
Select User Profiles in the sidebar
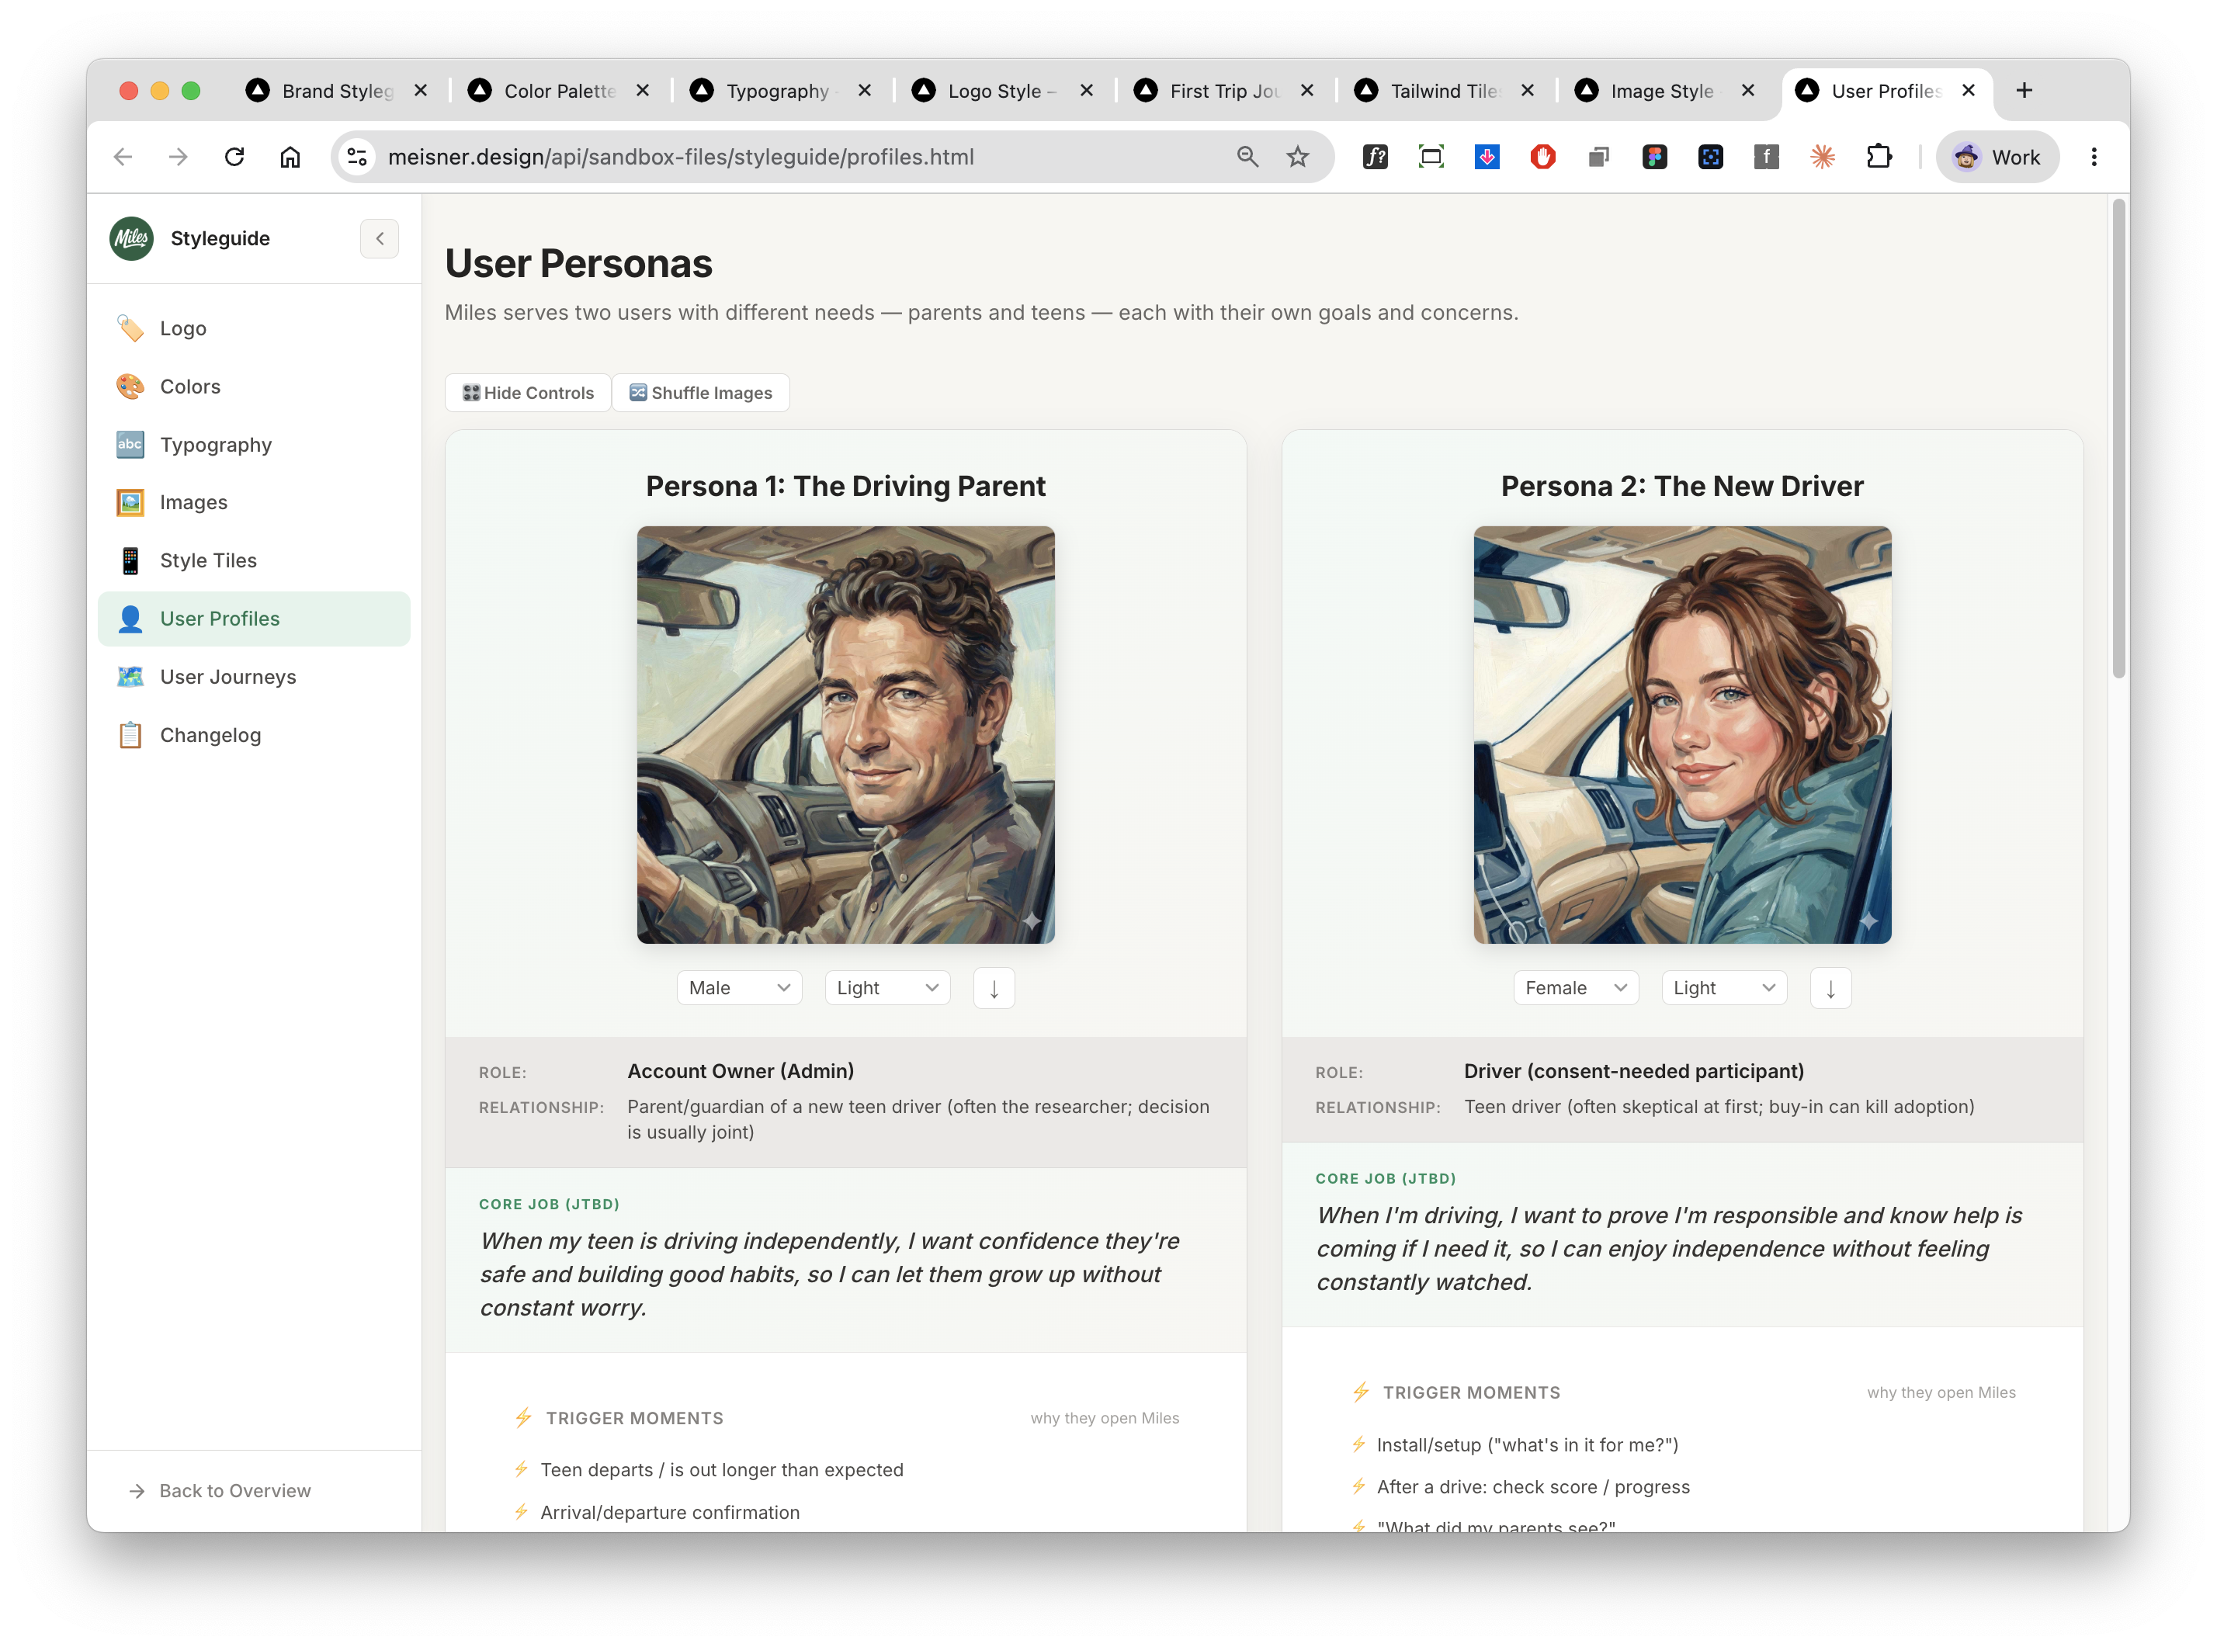click(x=254, y=618)
